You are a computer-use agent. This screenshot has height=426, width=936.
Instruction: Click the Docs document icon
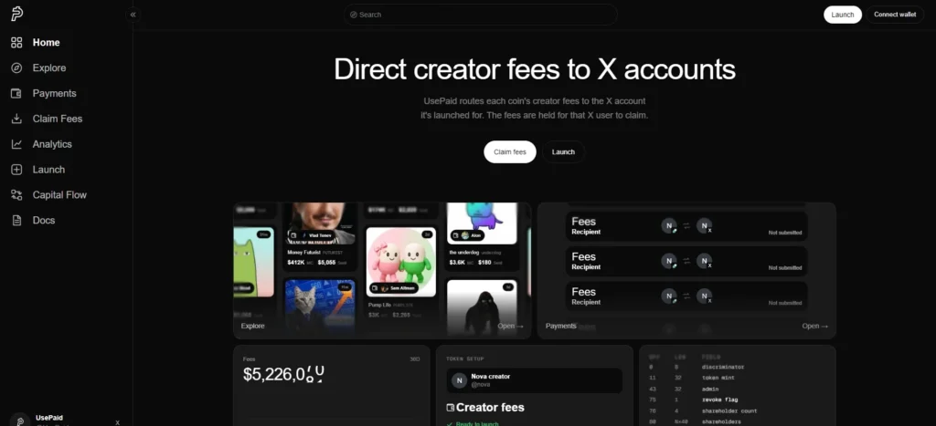16,221
